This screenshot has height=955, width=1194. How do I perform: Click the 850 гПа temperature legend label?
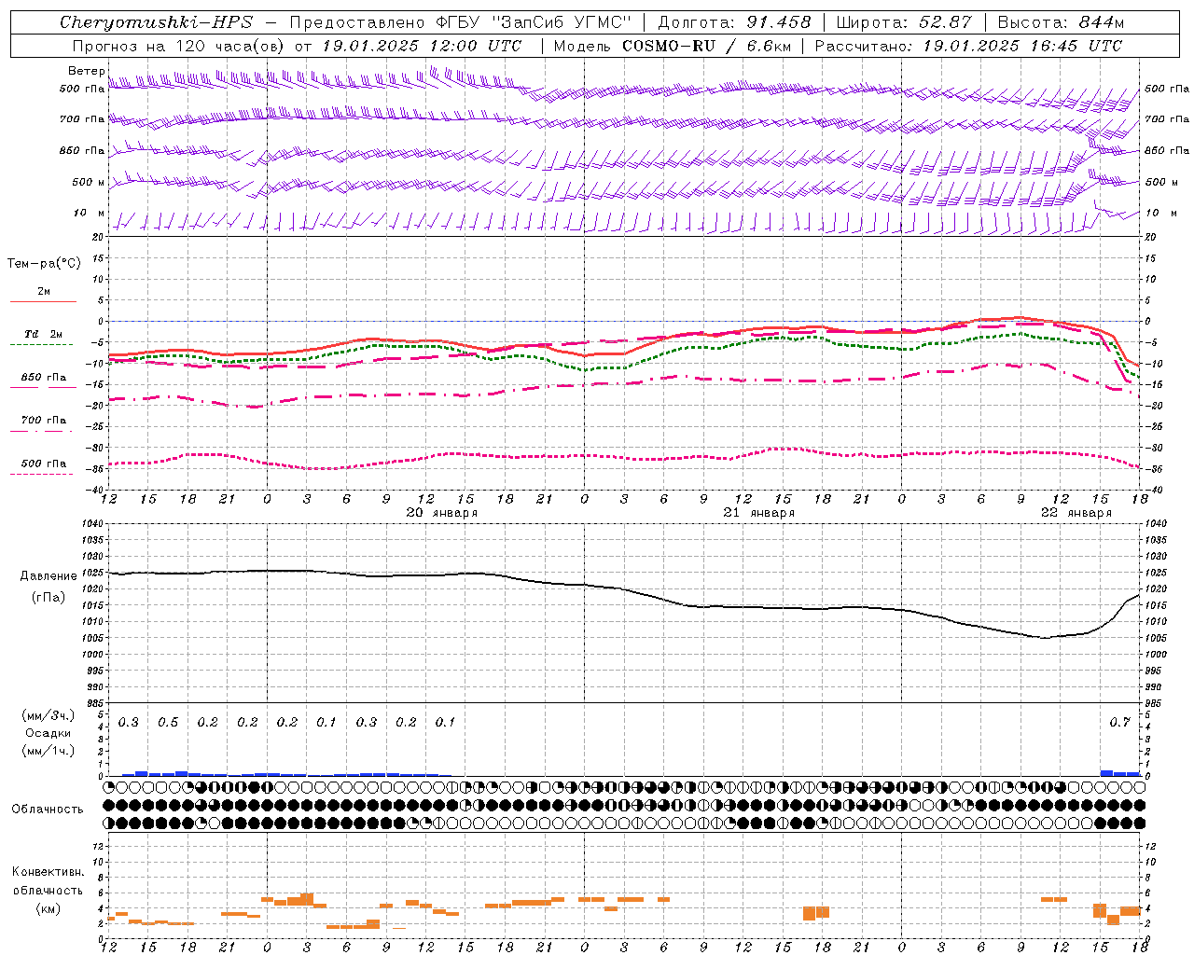coord(44,378)
